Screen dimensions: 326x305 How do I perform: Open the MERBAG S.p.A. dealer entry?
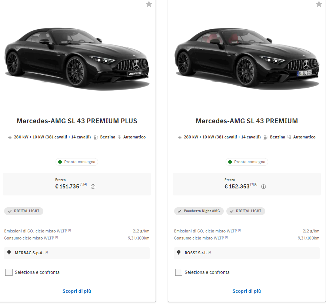(x=77, y=253)
